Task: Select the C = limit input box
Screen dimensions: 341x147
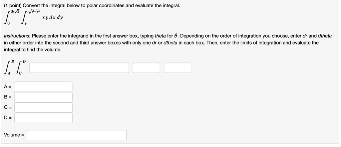Action: (43, 107)
